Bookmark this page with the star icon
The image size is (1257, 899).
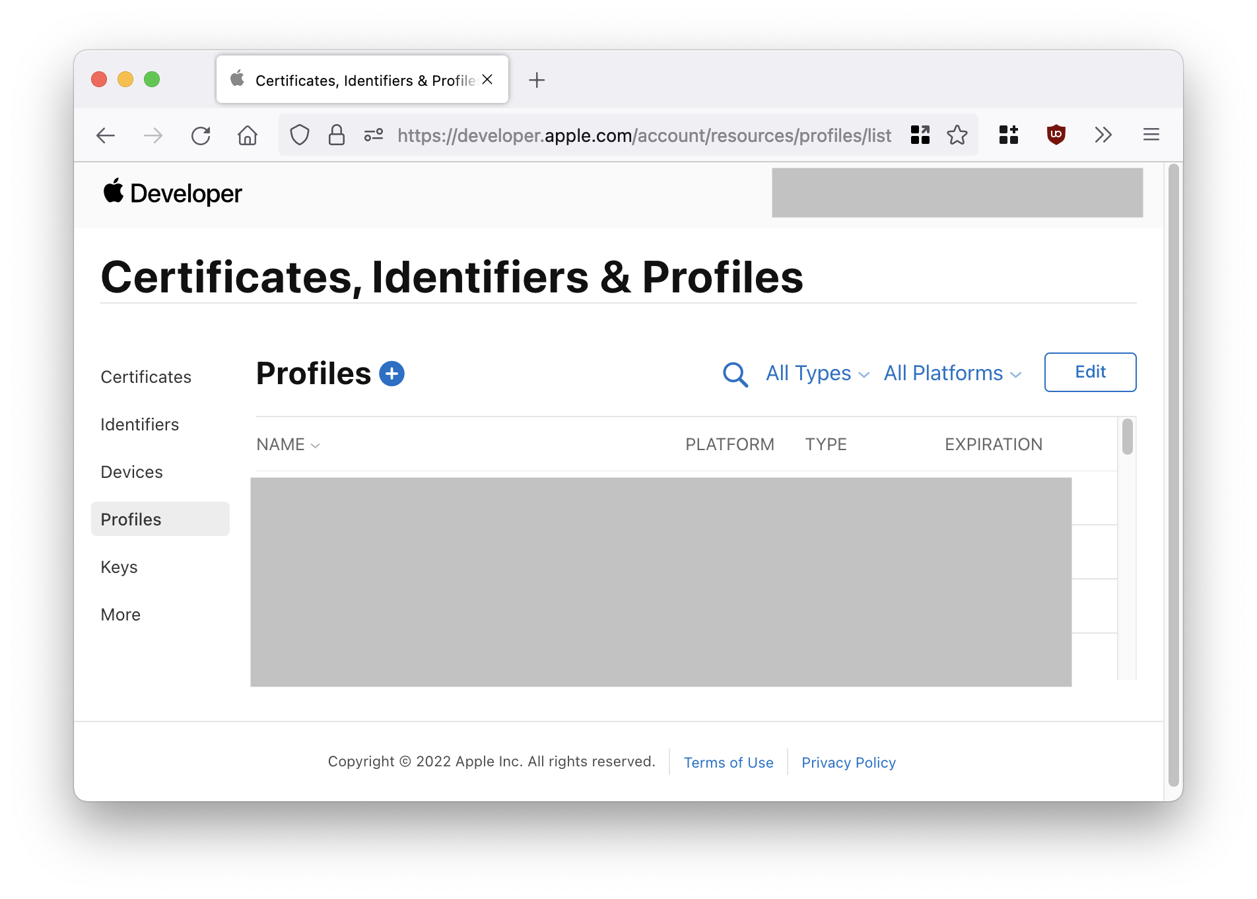point(957,135)
